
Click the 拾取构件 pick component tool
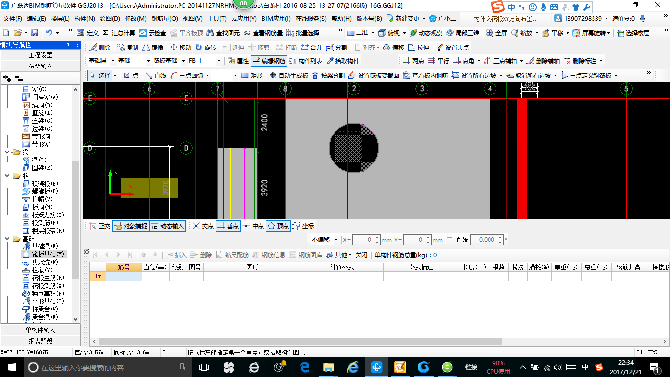click(343, 61)
